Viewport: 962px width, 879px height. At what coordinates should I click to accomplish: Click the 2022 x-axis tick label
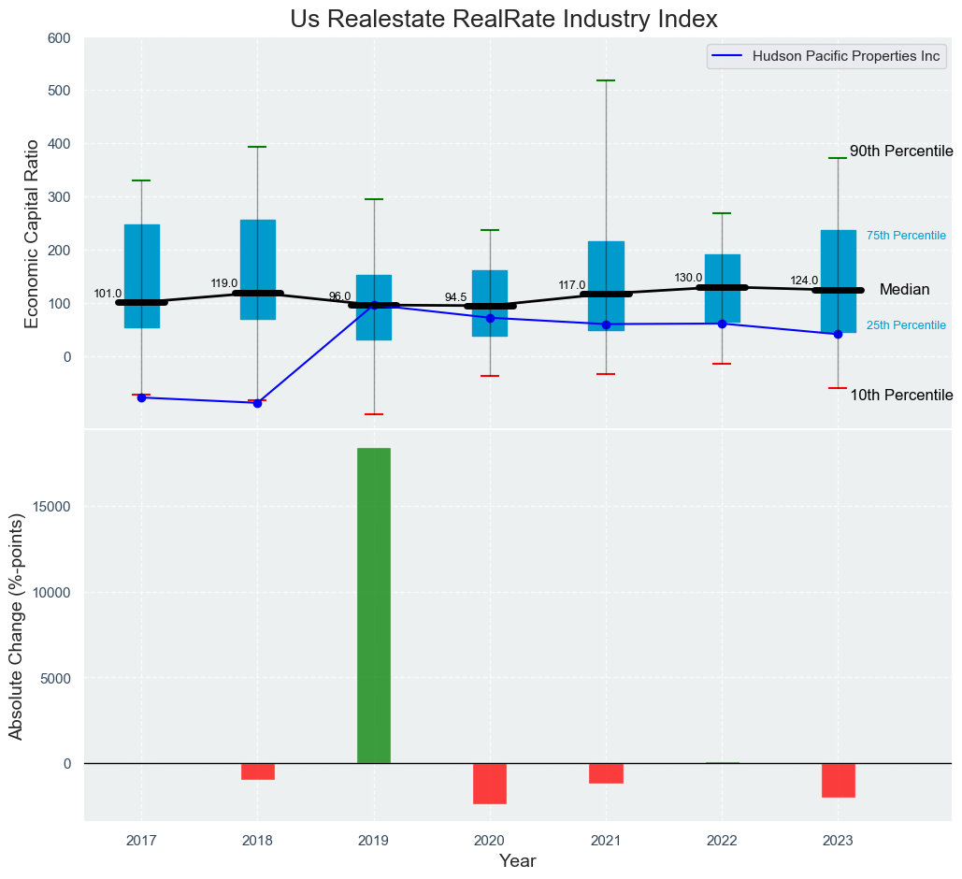click(x=722, y=841)
